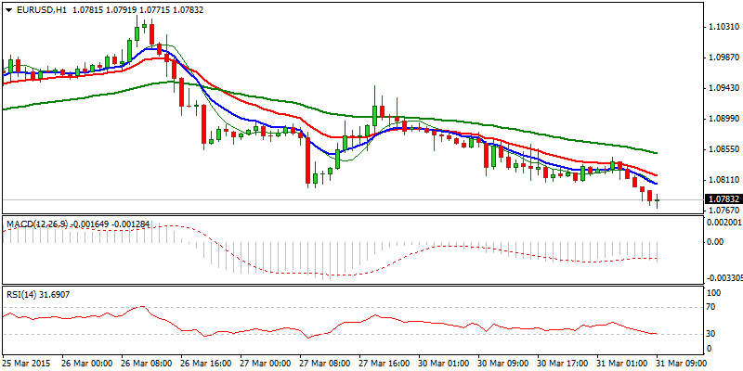Click the 30 Mar 09:00 time label
This screenshot has width=743, height=371.
point(502,362)
